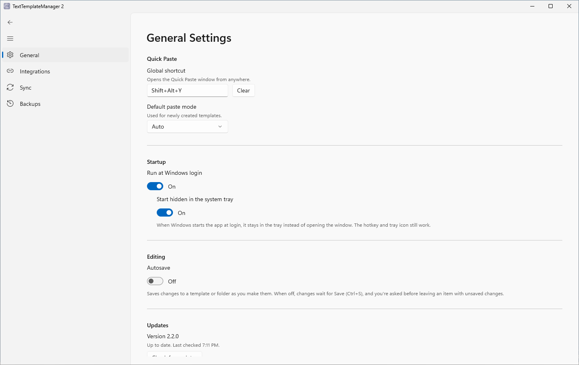Click 'Up to date. Last checked 7:11 PM.'
The image size is (579, 365).
click(183, 345)
